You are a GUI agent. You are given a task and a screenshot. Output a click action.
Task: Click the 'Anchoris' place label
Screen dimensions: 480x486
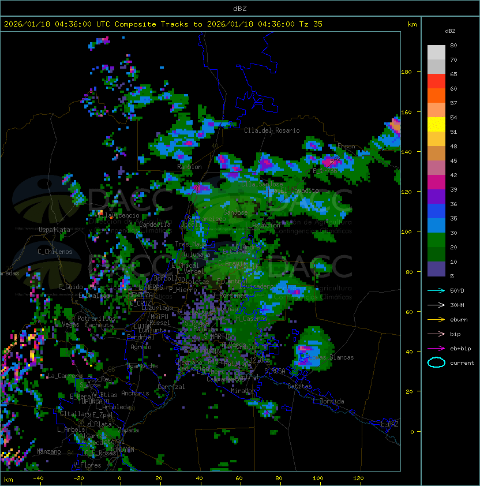point(135,393)
